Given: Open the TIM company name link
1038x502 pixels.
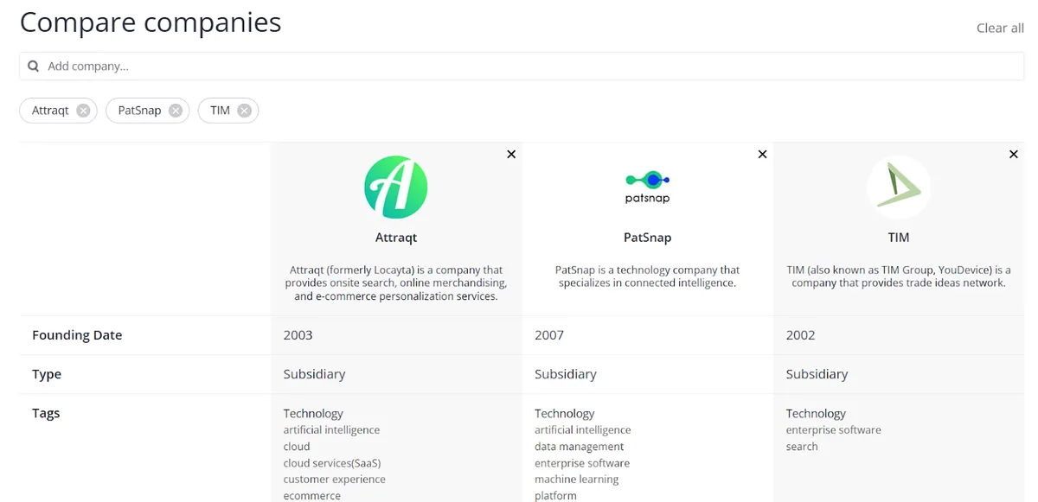Looking at the screenshot, I should click(899, 237).
